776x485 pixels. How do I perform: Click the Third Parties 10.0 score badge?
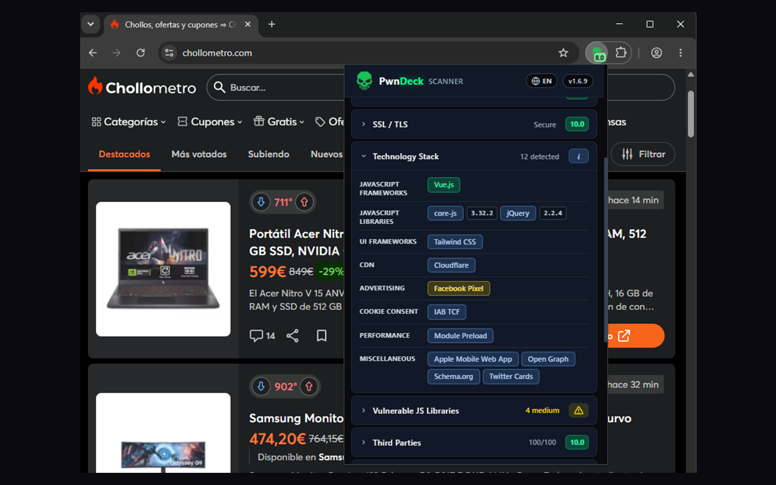tap(577, 443)
